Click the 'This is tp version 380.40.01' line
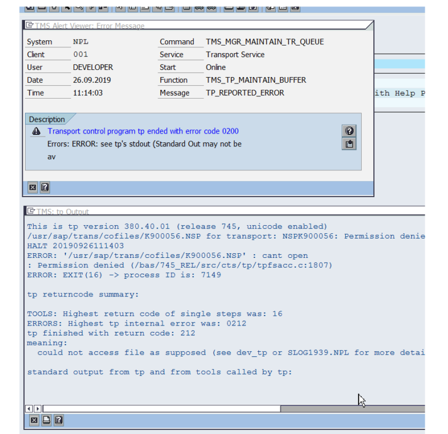This screenshot has height=434, width=448. pyautogui.click(x=177, y=226)
